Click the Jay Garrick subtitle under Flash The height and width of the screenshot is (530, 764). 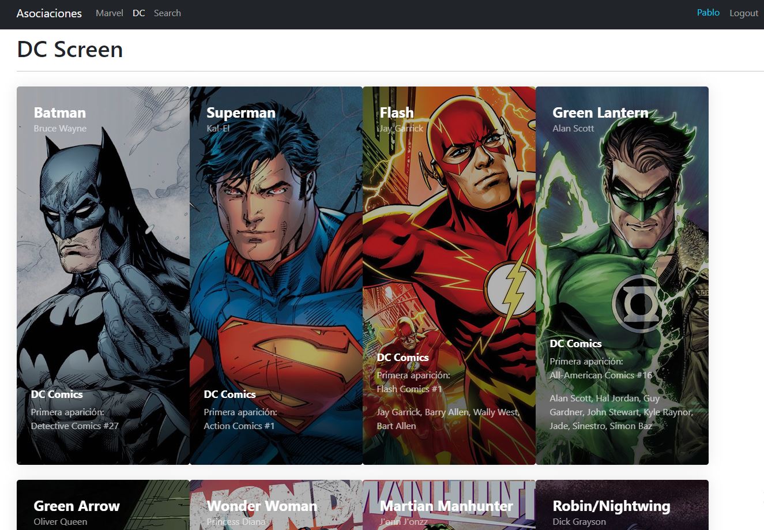pyautogui.click(x=401, y=128)
